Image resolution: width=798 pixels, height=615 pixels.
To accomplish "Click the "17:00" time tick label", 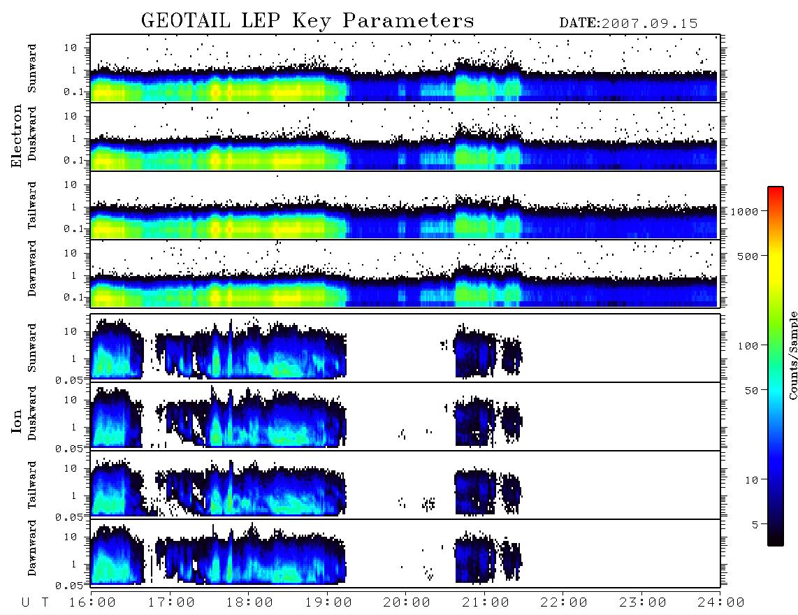I will [x=171, y=603].
